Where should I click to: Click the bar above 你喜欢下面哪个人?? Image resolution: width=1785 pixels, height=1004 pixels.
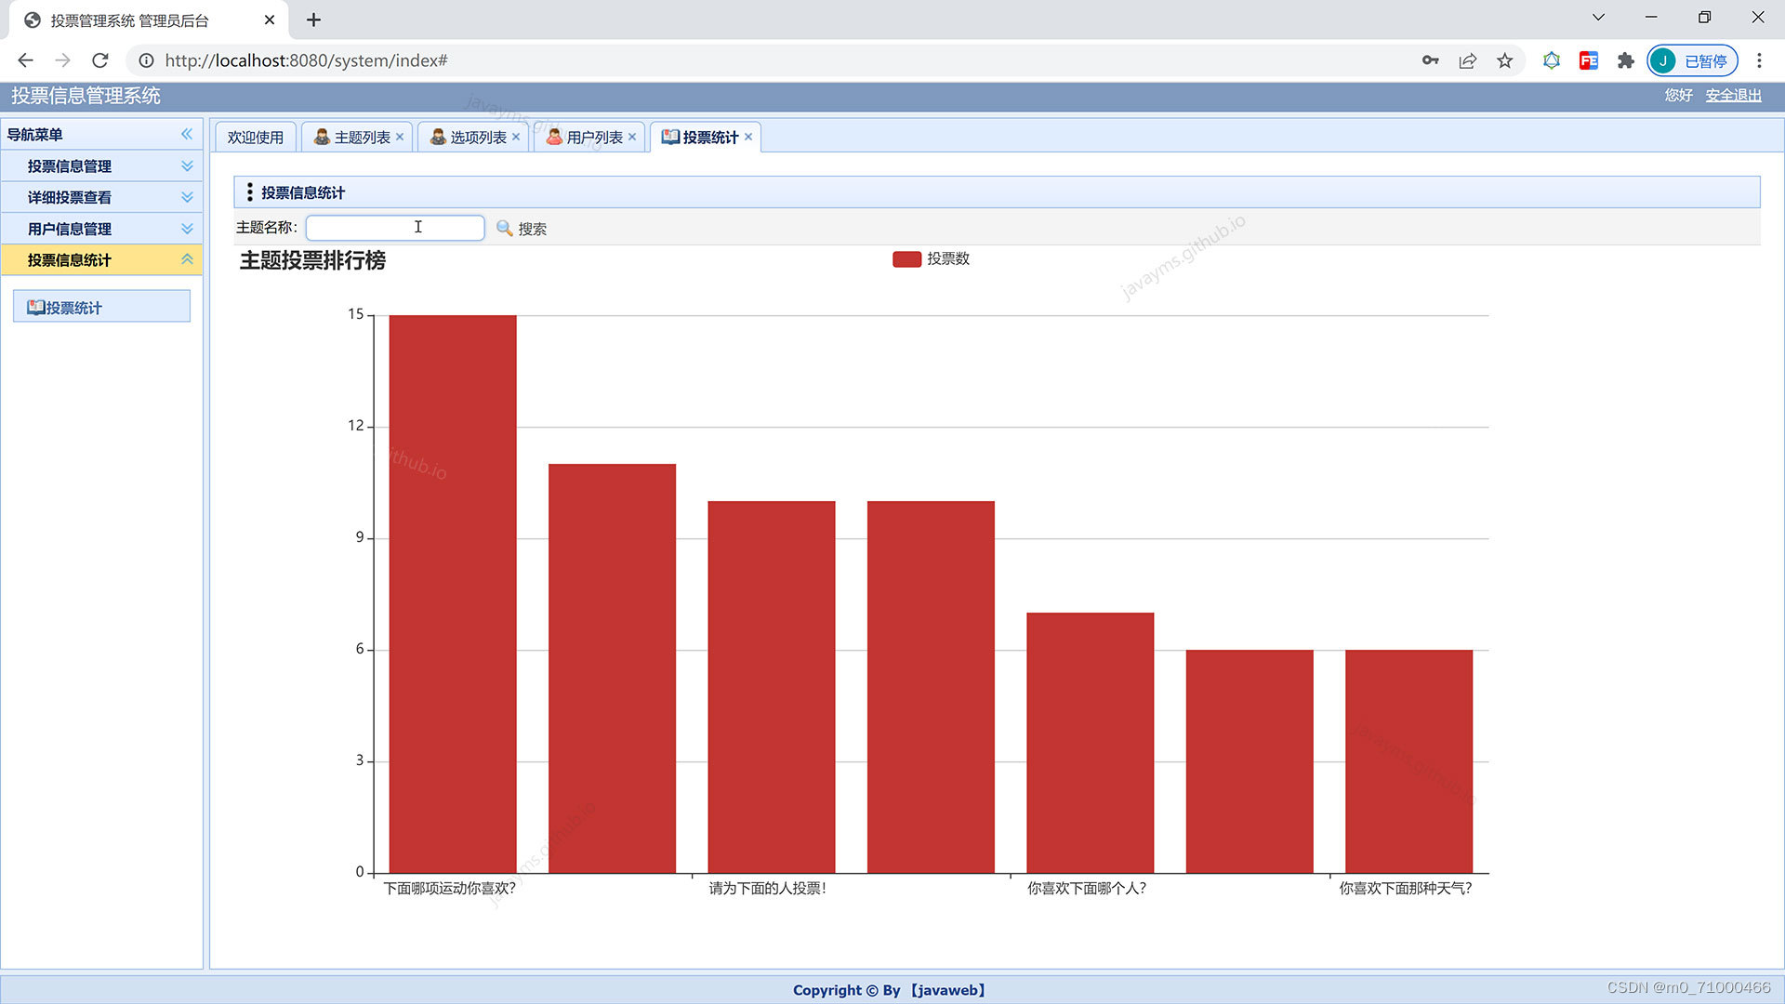(x=1091, y=743)
